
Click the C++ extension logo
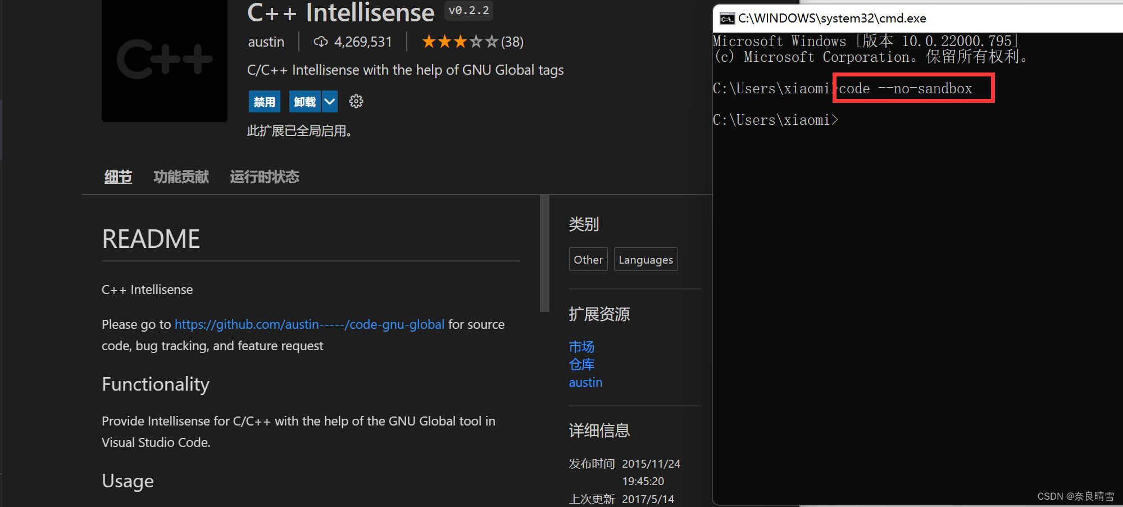[164, 61]
